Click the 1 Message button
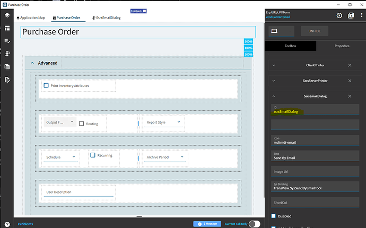Viewport: 366px width, 228px height. coord(207,224)
